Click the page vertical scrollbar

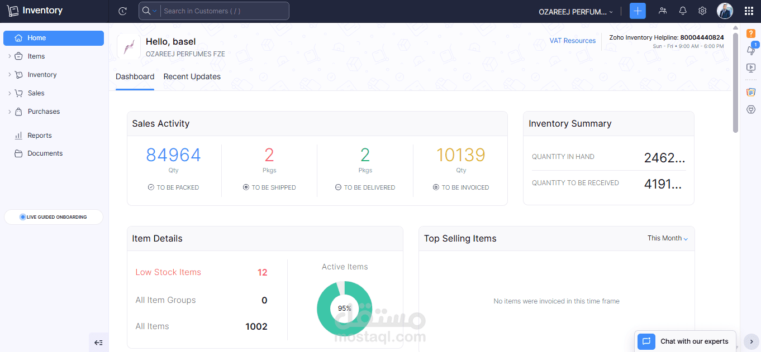735,83
